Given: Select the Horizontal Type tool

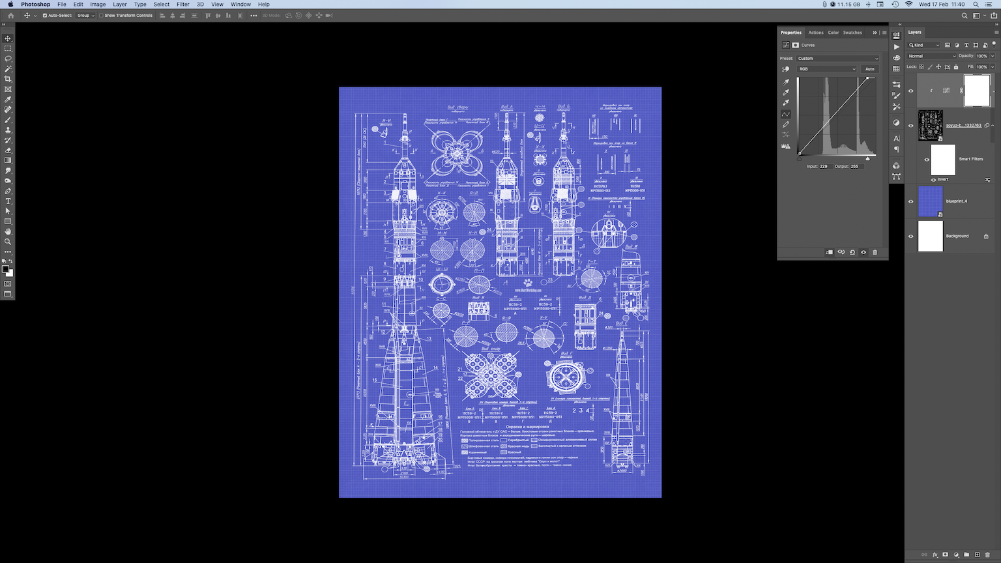Looking at the screenshot, I should pyautogui.click(x=8, y=201).
